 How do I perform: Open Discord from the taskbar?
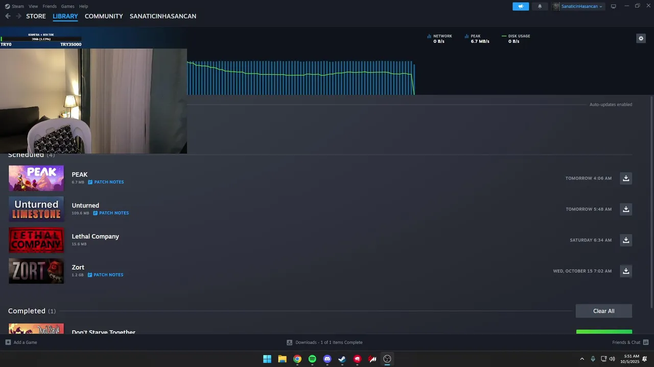click(x=328, y=359)
